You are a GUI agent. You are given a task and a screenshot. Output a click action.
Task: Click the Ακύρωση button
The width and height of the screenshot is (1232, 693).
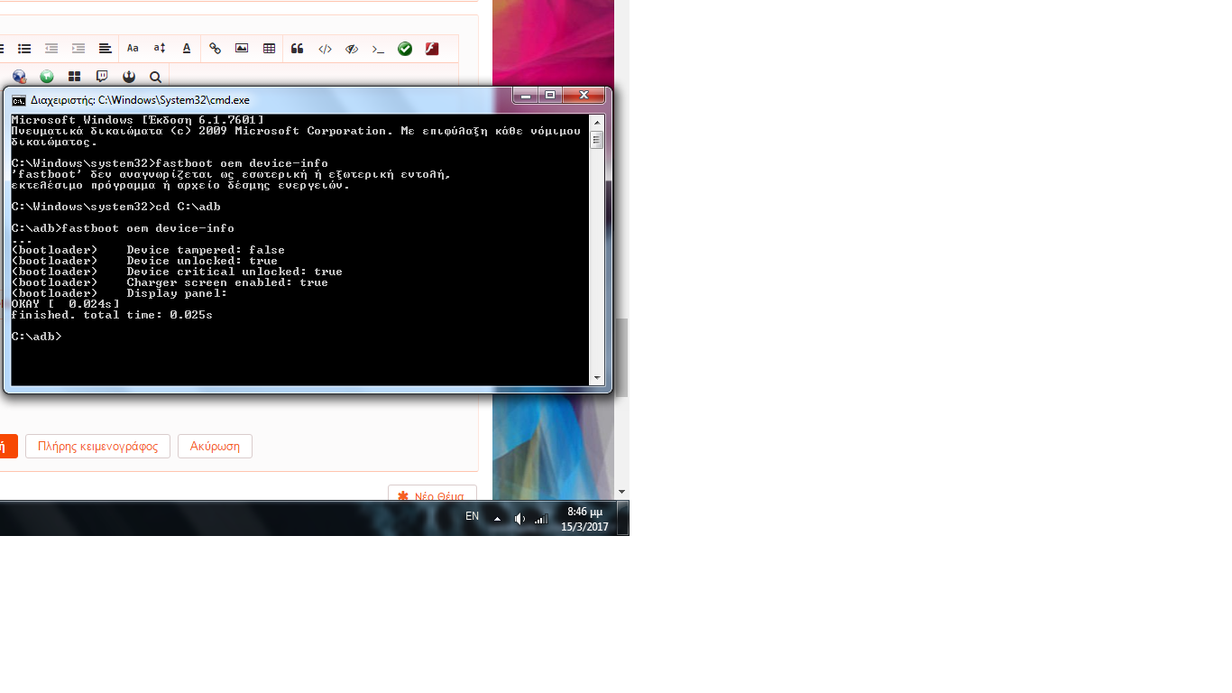[215, 446]
